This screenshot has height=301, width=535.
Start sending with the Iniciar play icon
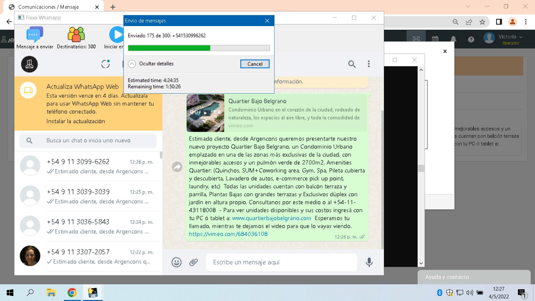(116, 34)
